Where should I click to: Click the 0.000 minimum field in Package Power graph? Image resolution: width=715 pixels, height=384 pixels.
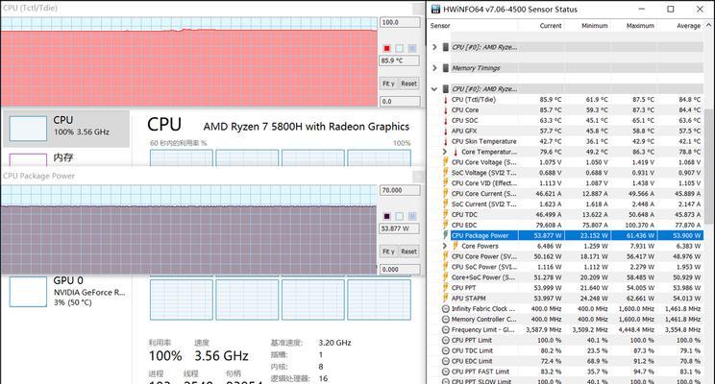click(400, 269)
